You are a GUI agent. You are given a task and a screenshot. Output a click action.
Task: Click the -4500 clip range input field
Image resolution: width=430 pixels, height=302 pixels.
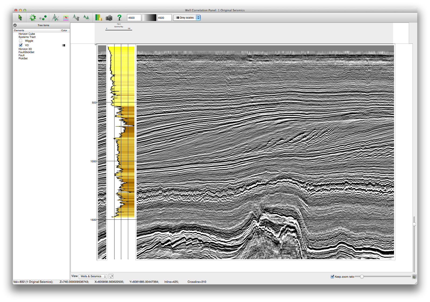point(134,17)
